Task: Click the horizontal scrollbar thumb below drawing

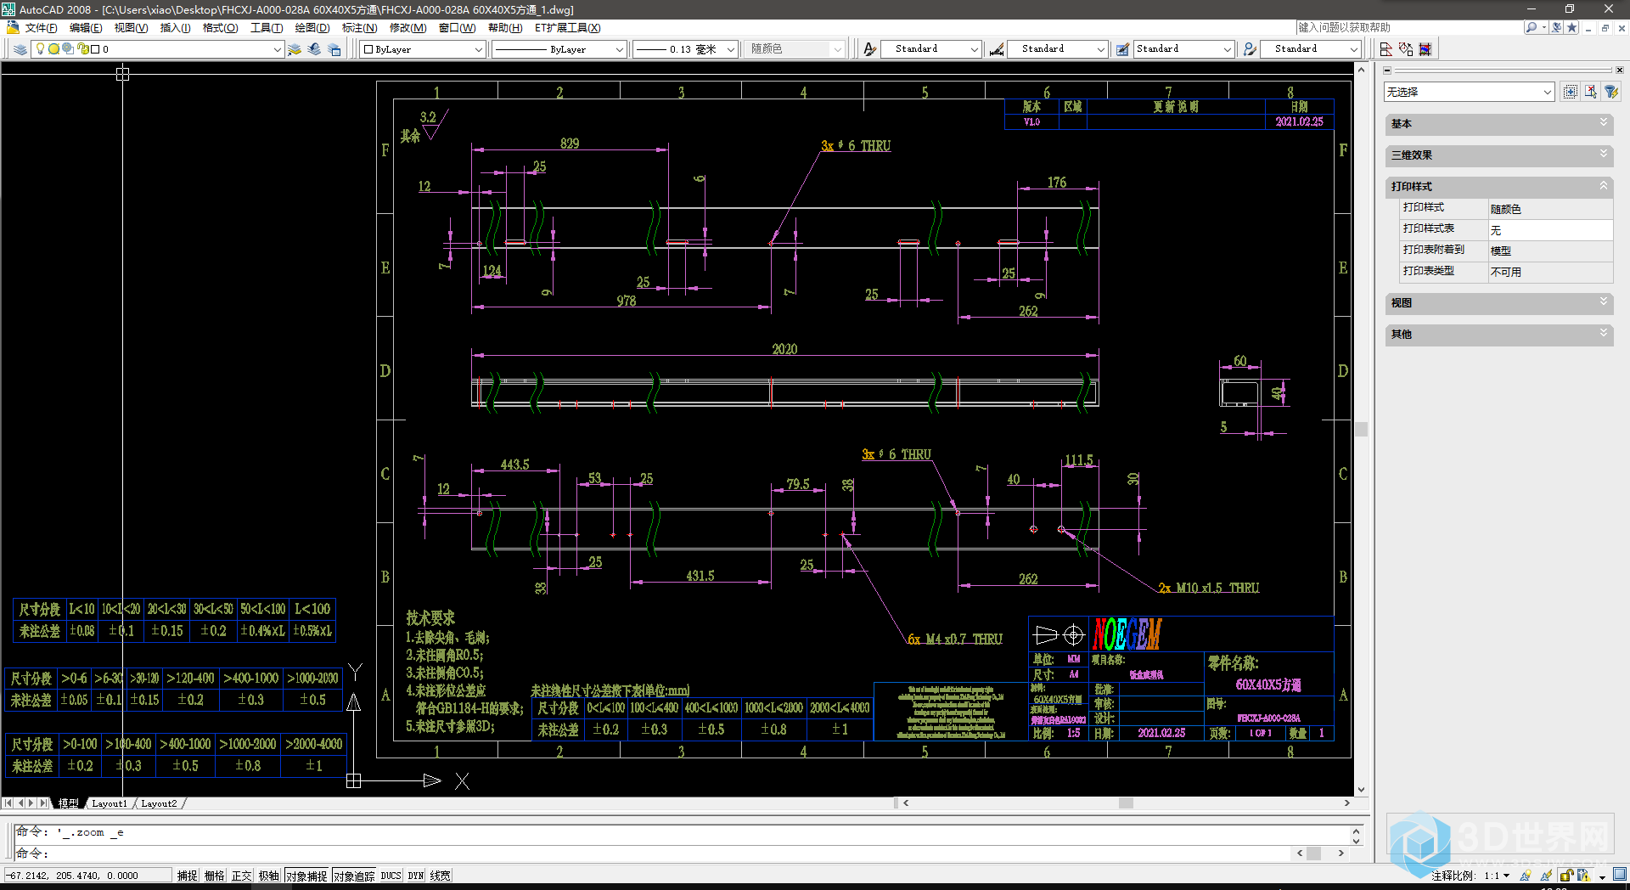Action: click(x=1126, y=803)
